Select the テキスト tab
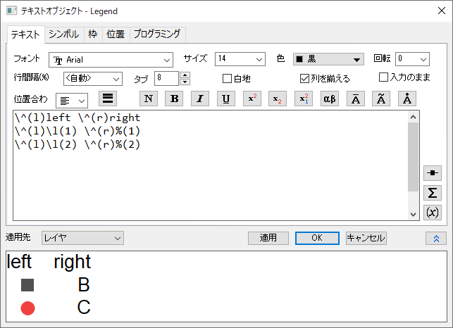The image size is (453, 328). (25, 34)
